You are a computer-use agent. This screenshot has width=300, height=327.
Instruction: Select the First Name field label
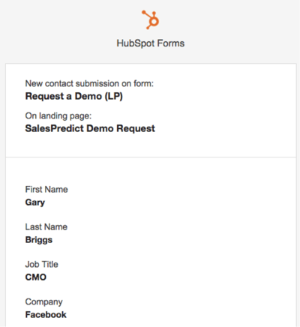[x=46, y=190]
